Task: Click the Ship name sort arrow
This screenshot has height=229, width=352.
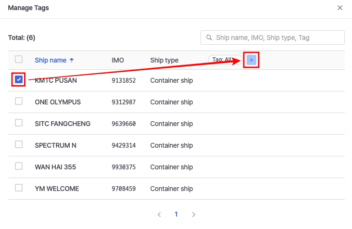Action: click(x=72, y=60)
